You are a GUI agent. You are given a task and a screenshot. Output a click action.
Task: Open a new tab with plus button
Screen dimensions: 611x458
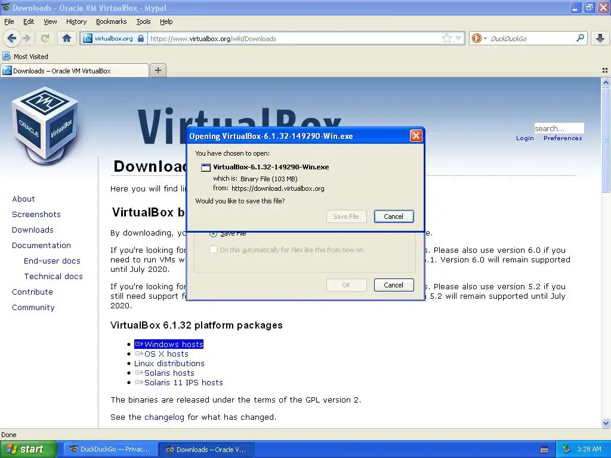pyautogui.click(x=158, y=70)
